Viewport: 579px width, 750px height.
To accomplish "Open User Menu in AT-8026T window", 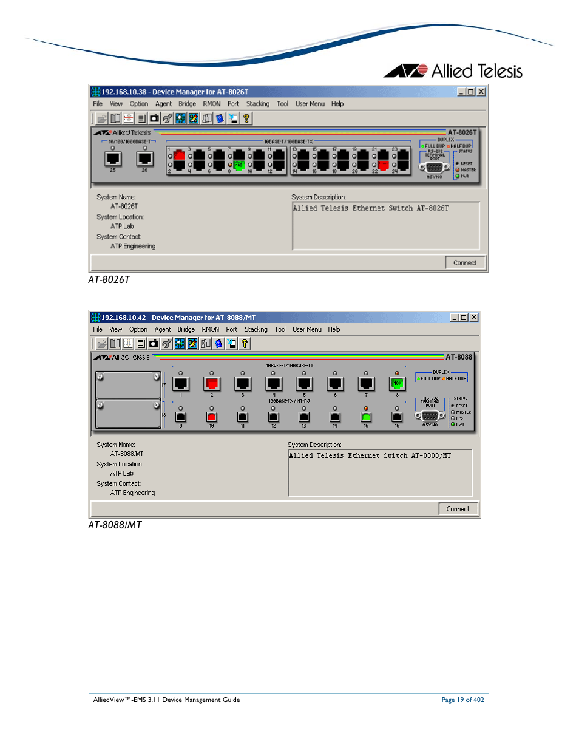I will pyautogui.click(x=310, y=104).
